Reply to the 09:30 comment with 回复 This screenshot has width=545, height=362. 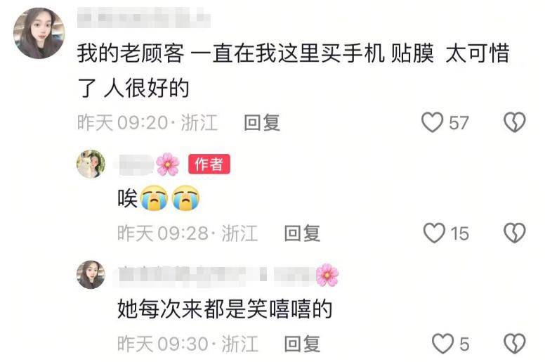pos(302,344)
